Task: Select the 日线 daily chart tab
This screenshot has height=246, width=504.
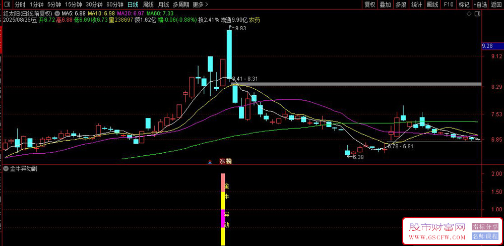Action: point(133,5)
